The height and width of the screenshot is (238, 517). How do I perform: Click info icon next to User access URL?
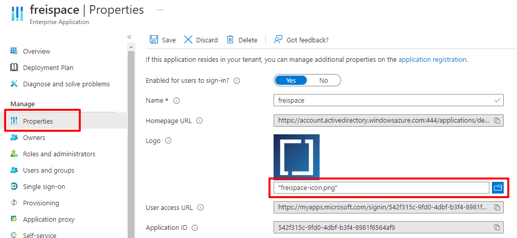coord(200,208)
